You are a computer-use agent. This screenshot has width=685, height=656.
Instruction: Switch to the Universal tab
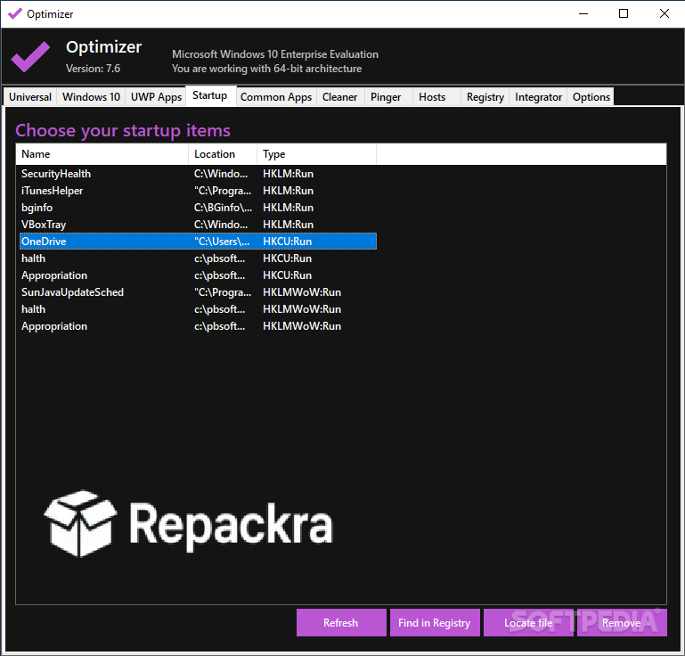(30, 96)
